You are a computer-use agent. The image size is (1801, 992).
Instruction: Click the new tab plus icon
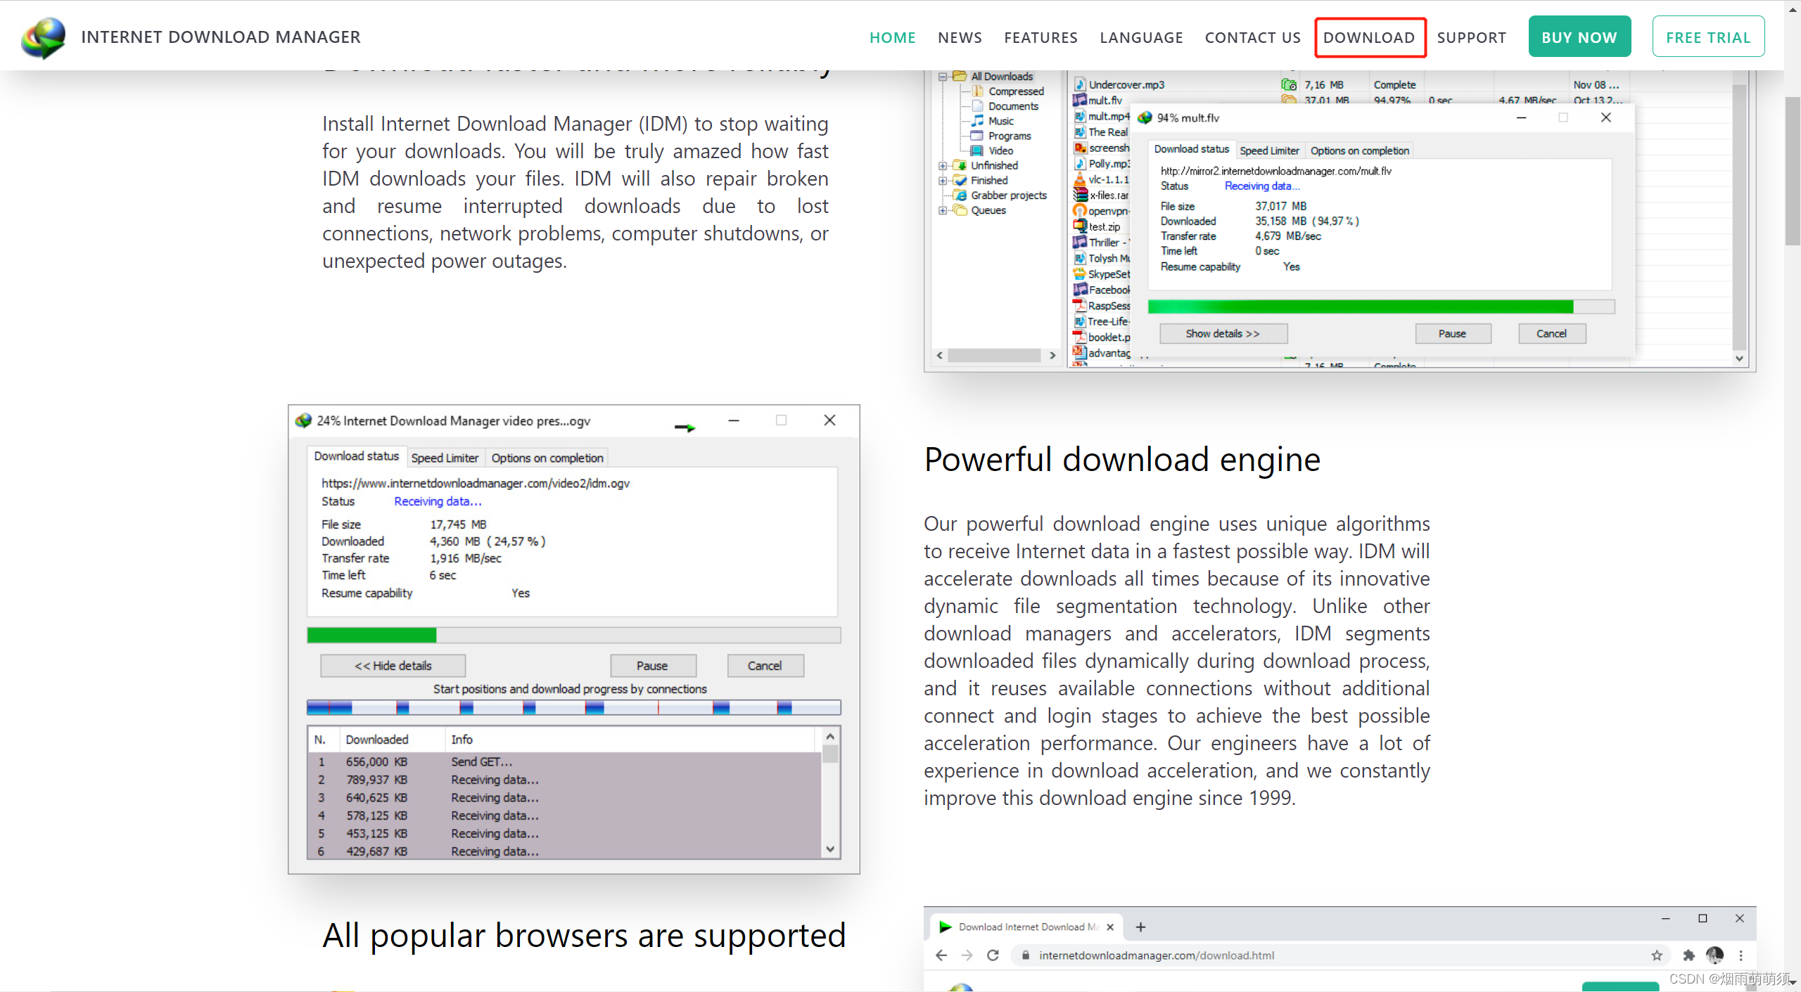pos(1140,927)
